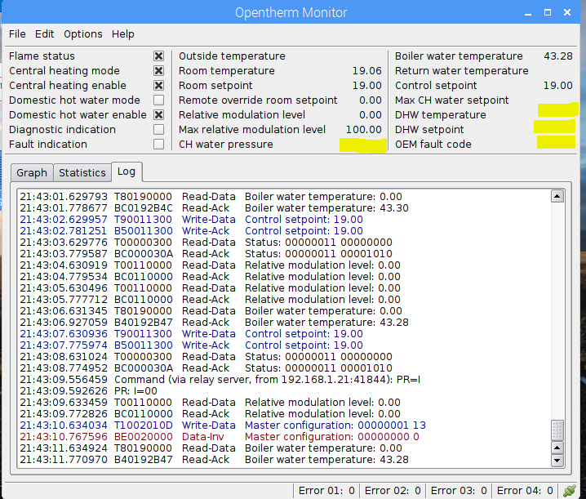Click the Boiler water temperature value 43.28
586x499 pixels.
[x=558, y=56]
